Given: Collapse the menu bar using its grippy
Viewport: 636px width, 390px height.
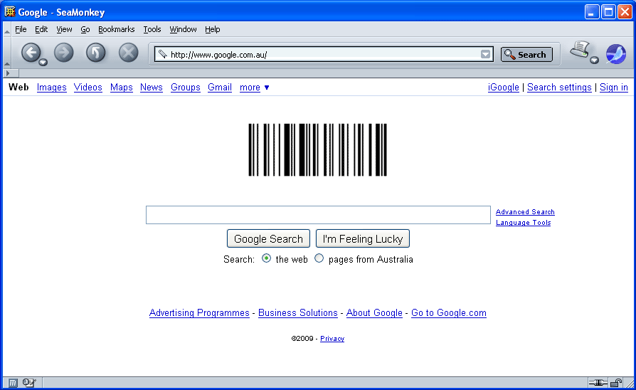Looking at the screenshot, I should [7, 29].
